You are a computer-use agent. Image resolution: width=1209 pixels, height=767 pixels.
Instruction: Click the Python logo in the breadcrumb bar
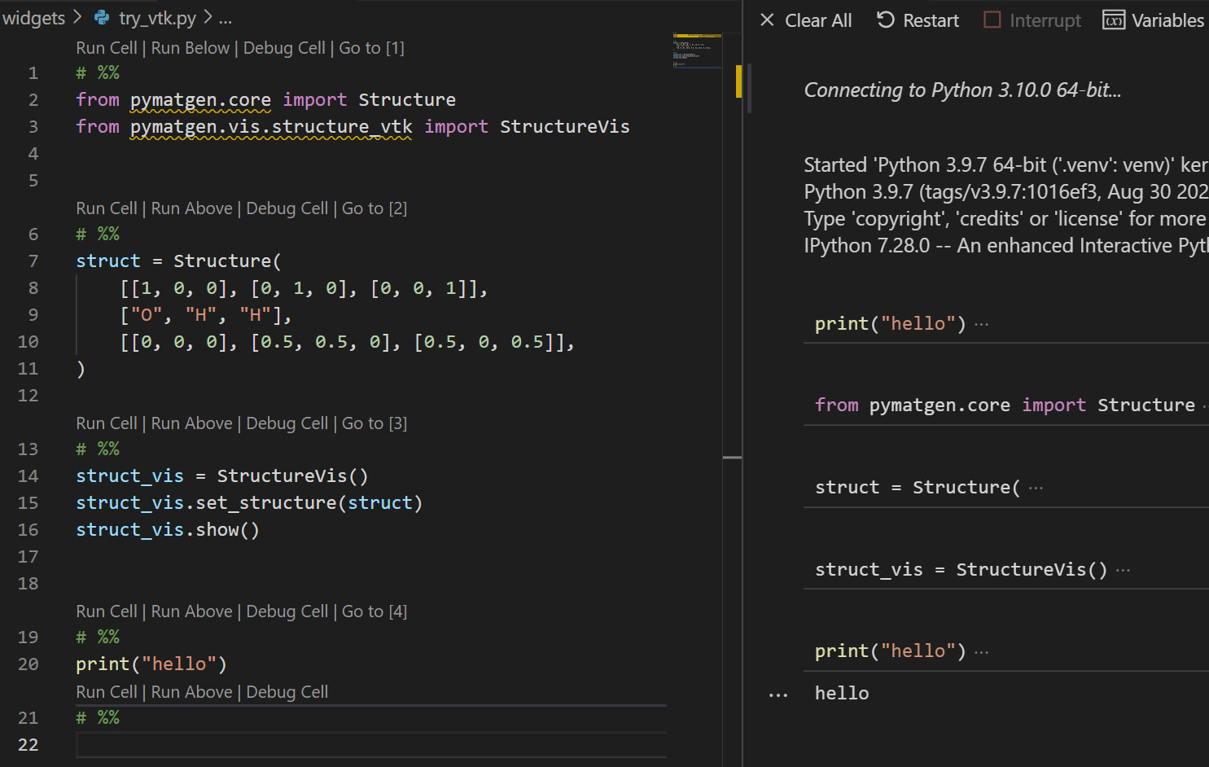(99, 16)
